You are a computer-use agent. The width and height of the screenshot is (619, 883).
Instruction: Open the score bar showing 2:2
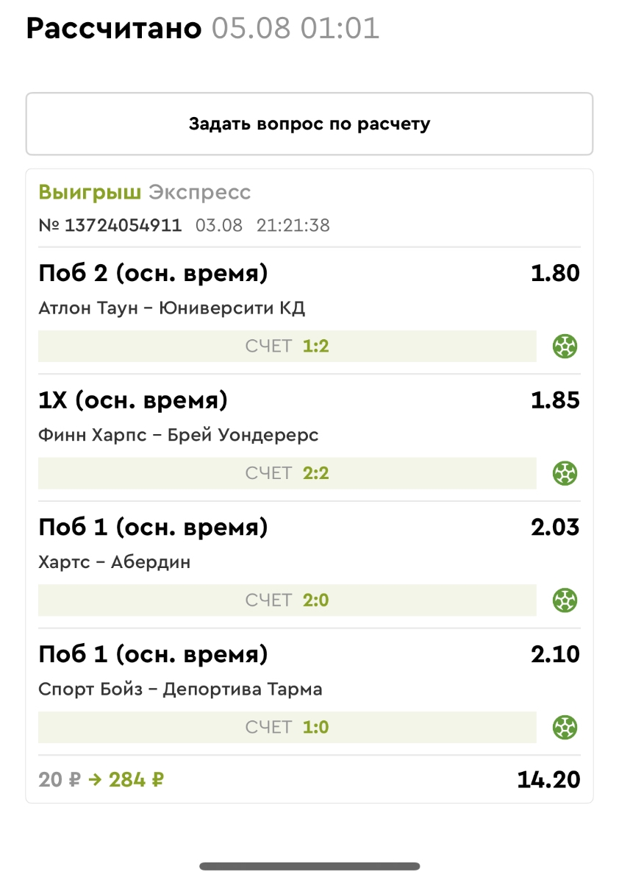[287, 472]
